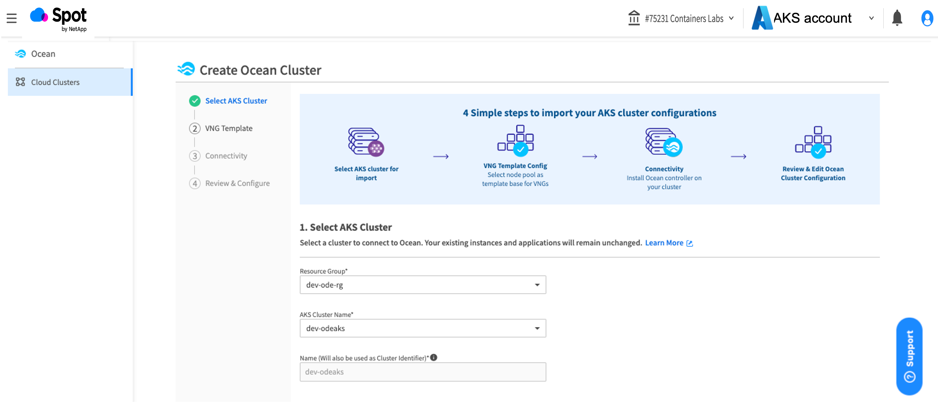Select Ocean in the sidebar
This screenshot has width=938, height=402.
(x=43, y=54)
